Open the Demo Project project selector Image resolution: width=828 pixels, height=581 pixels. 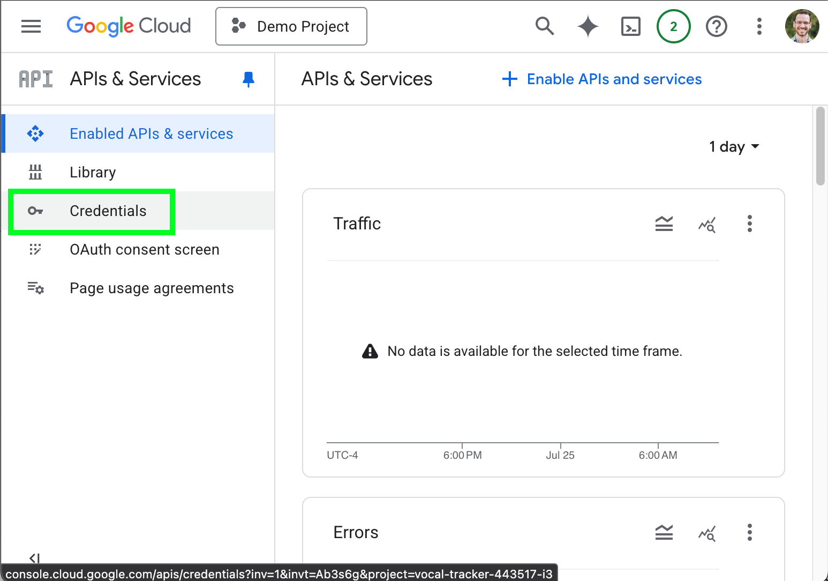pyautogui.click(x=291, y=26)
